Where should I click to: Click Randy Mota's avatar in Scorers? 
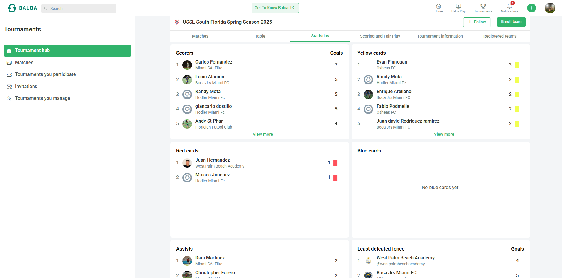(187, 94)
